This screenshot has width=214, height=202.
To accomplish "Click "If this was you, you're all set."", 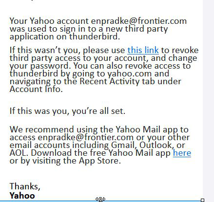I will (x=67, y=111).
